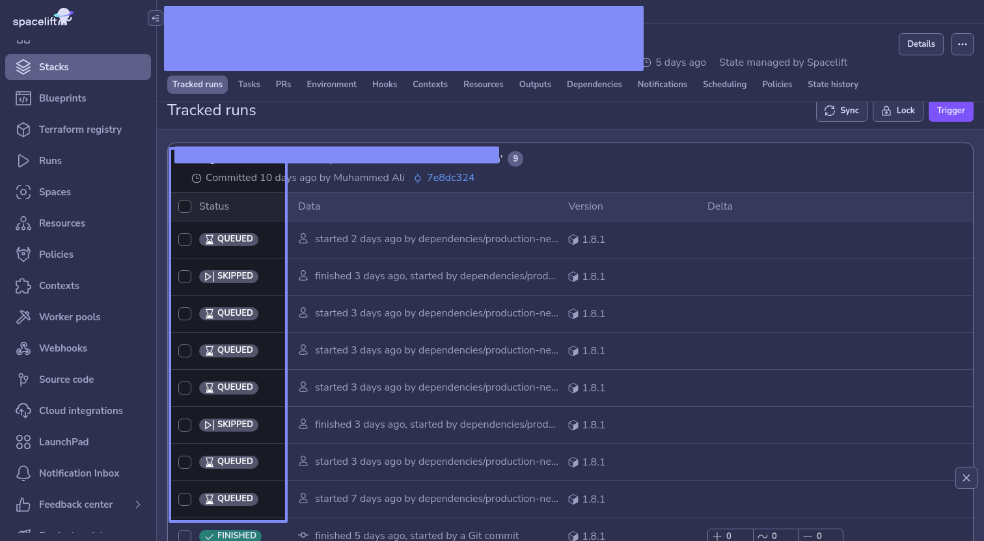Image resolution: width=984 pixels, height=541 pixels.
Task: Click the Notification Inbox bell icon
Action: (x=23, y=473)
